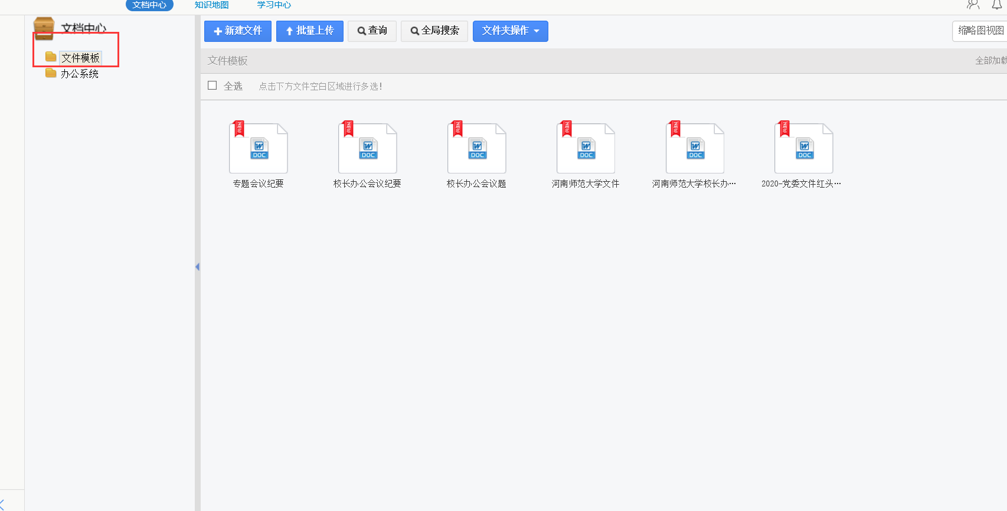Switch to 缩略图视图 view
The height and width of the screenshot is (511, 1007).
point(980,31)
